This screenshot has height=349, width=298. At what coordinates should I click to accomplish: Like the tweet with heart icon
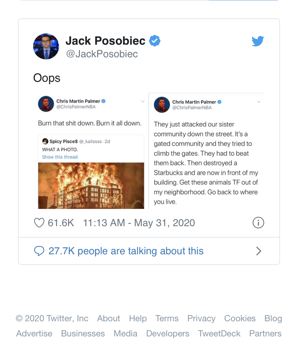tap(39, 223)
